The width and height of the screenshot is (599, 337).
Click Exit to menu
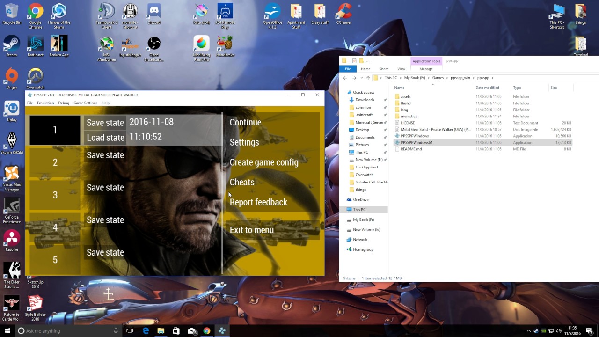[x=252, y=230]
